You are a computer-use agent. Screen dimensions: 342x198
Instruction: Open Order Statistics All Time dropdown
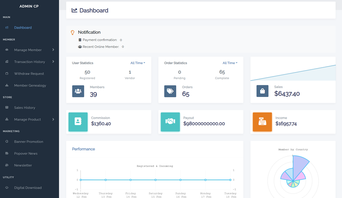[x=230, y=63]
